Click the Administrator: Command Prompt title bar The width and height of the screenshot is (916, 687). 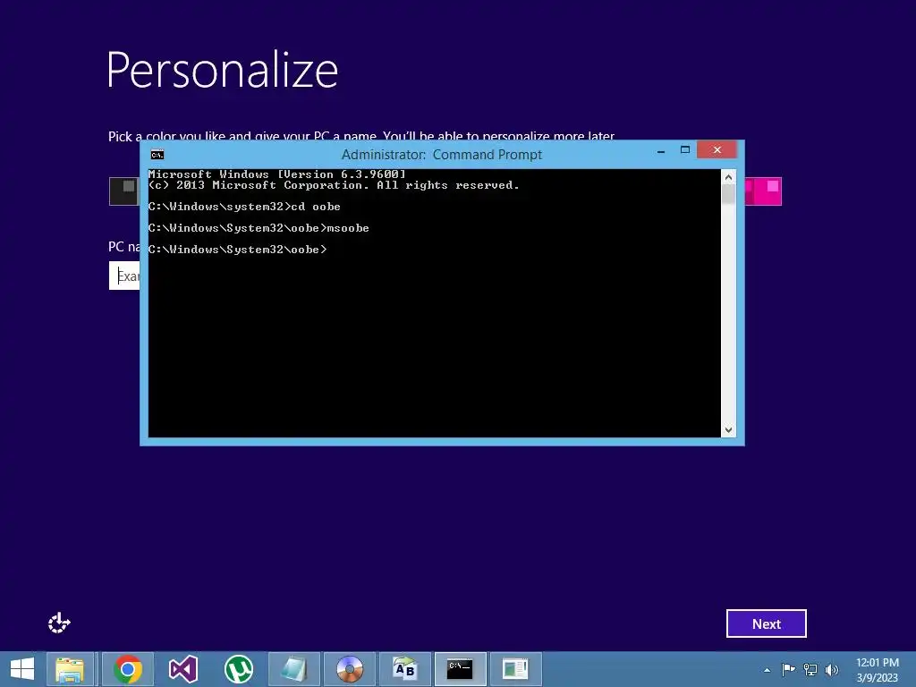coord(442,154)
